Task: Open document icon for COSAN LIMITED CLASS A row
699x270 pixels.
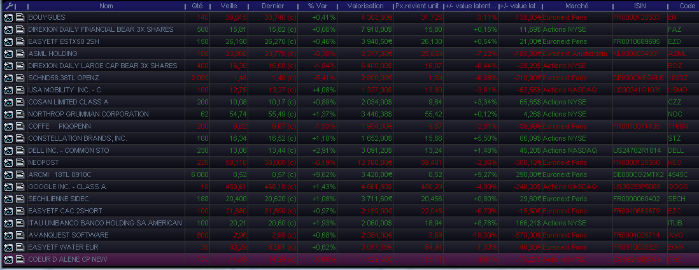Action: pos(20,102)
